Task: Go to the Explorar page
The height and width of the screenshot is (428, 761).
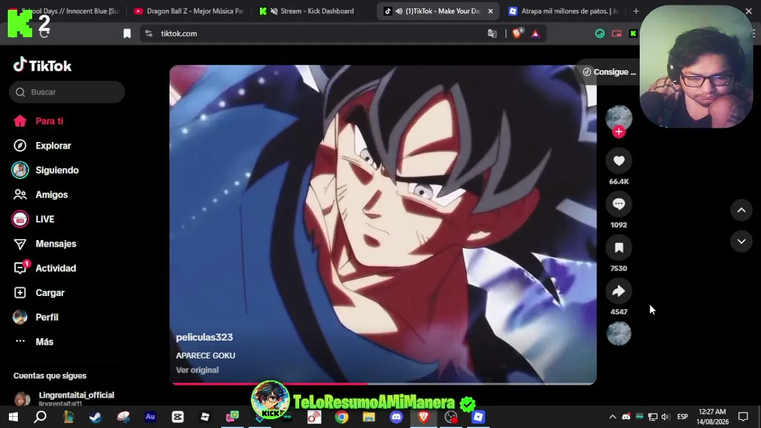Action: (x=42, y=146)
